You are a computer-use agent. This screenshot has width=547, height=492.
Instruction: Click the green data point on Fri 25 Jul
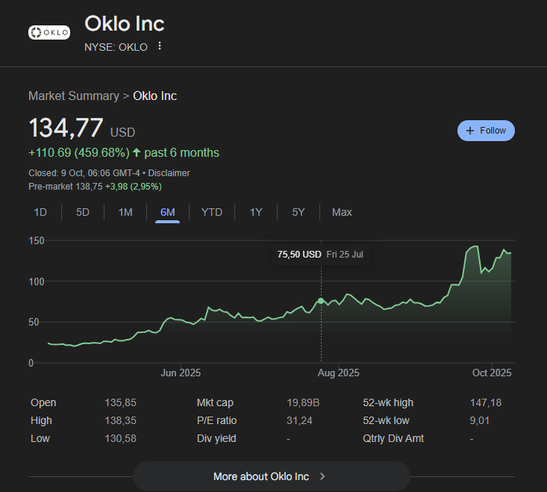coord(321,301)
